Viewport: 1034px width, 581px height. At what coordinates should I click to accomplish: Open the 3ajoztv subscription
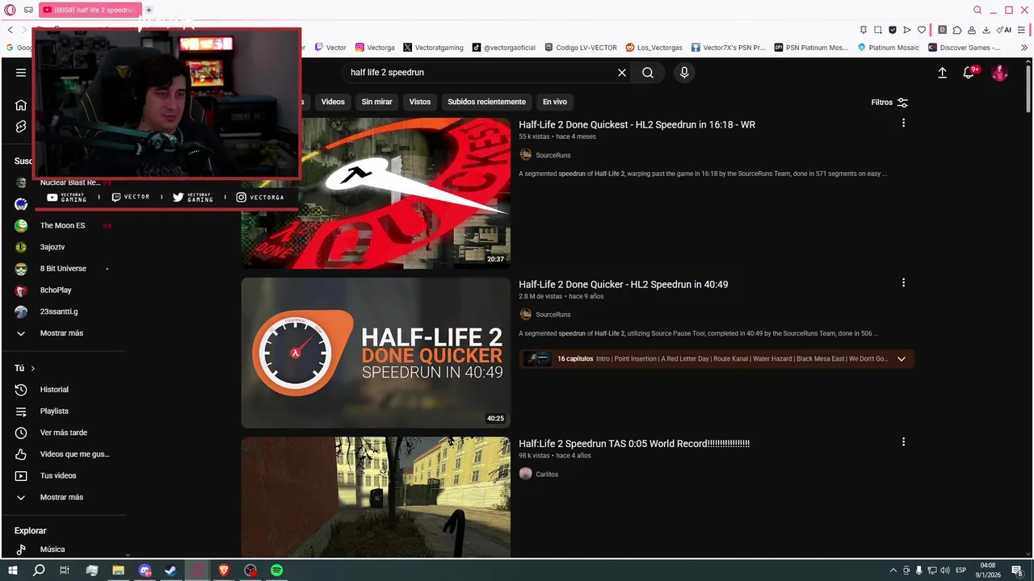(53, 247)
